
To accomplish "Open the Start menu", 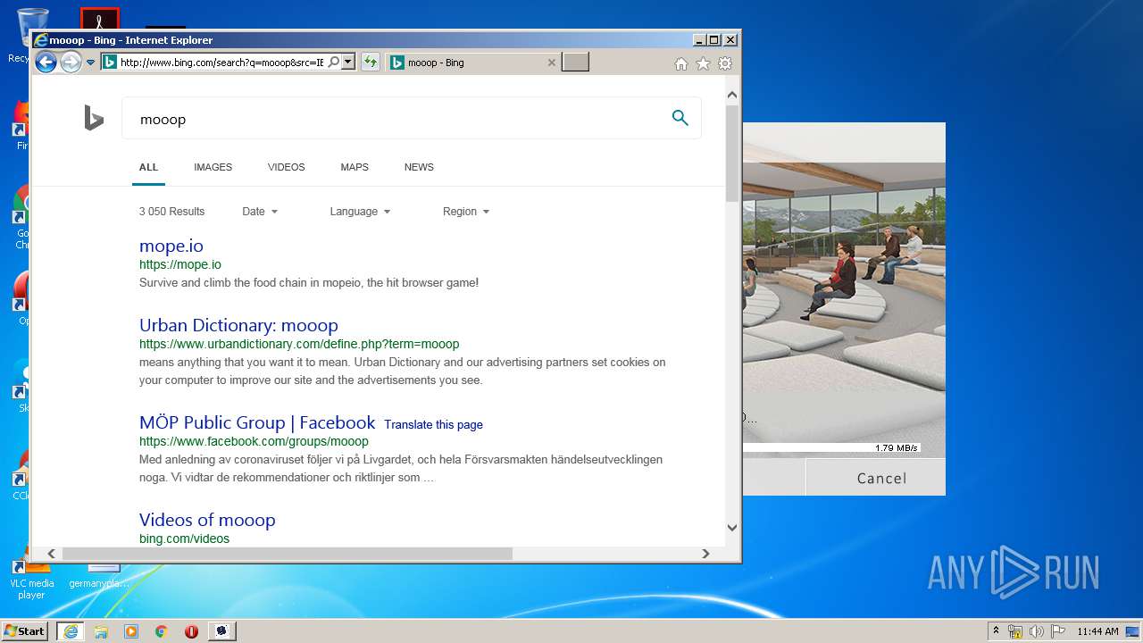I will (x=25, y=630).
